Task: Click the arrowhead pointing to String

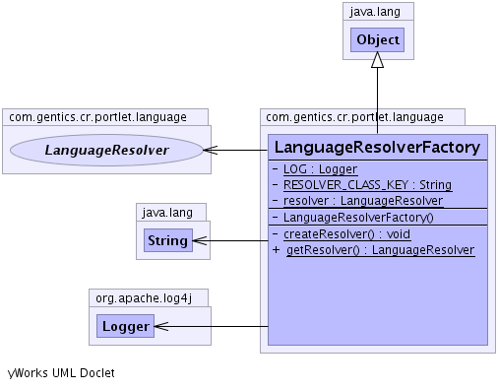Action: coord(200,240)
